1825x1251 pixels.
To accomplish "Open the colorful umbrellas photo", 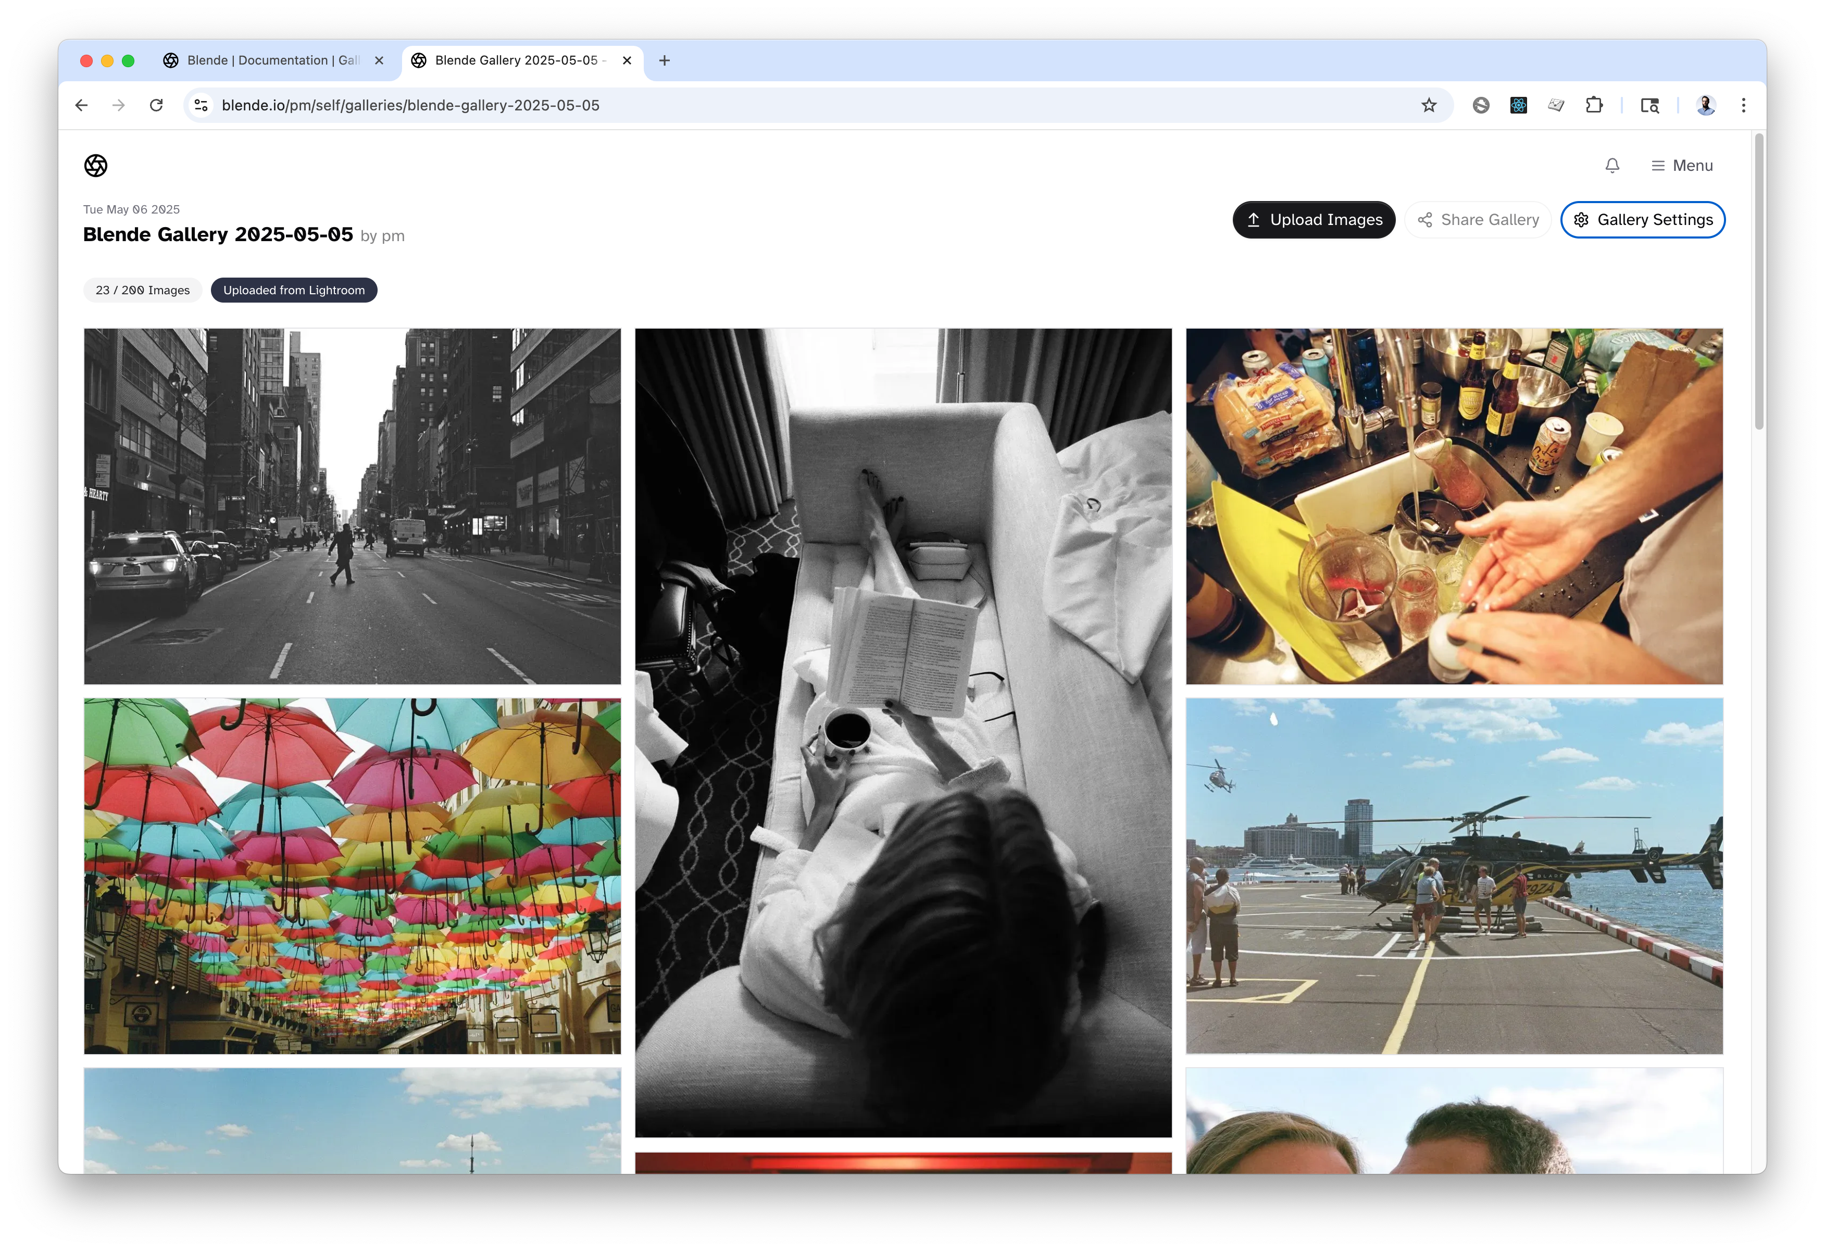I will tap(352, 875).
